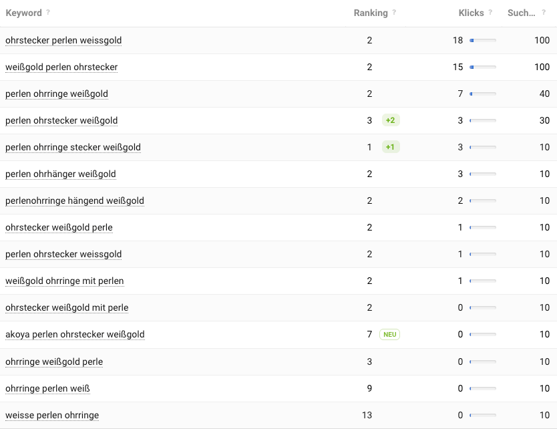
Task: Click clicks bar for ohrstecker perlen weissgold
Action: point(483,41)
